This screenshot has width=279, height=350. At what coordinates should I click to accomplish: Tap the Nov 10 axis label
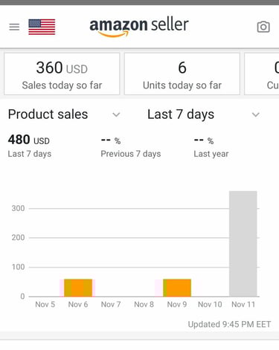pyautogui.click(x=210, y=305)
